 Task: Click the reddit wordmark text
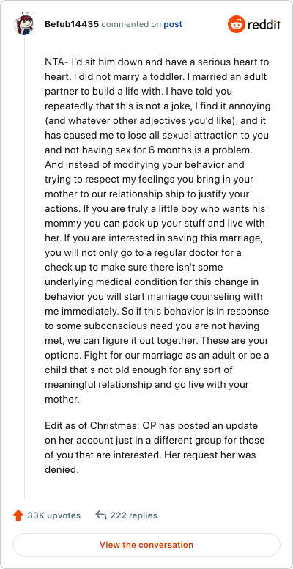[x=264, y=25]
